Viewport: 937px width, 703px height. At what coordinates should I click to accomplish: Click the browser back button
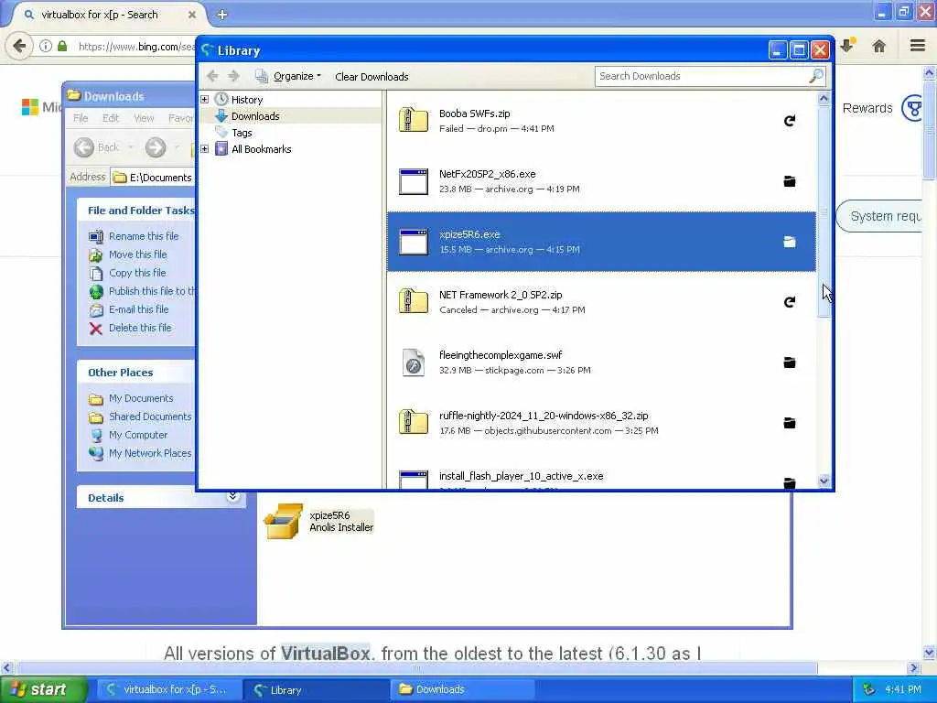click(19, 46)
